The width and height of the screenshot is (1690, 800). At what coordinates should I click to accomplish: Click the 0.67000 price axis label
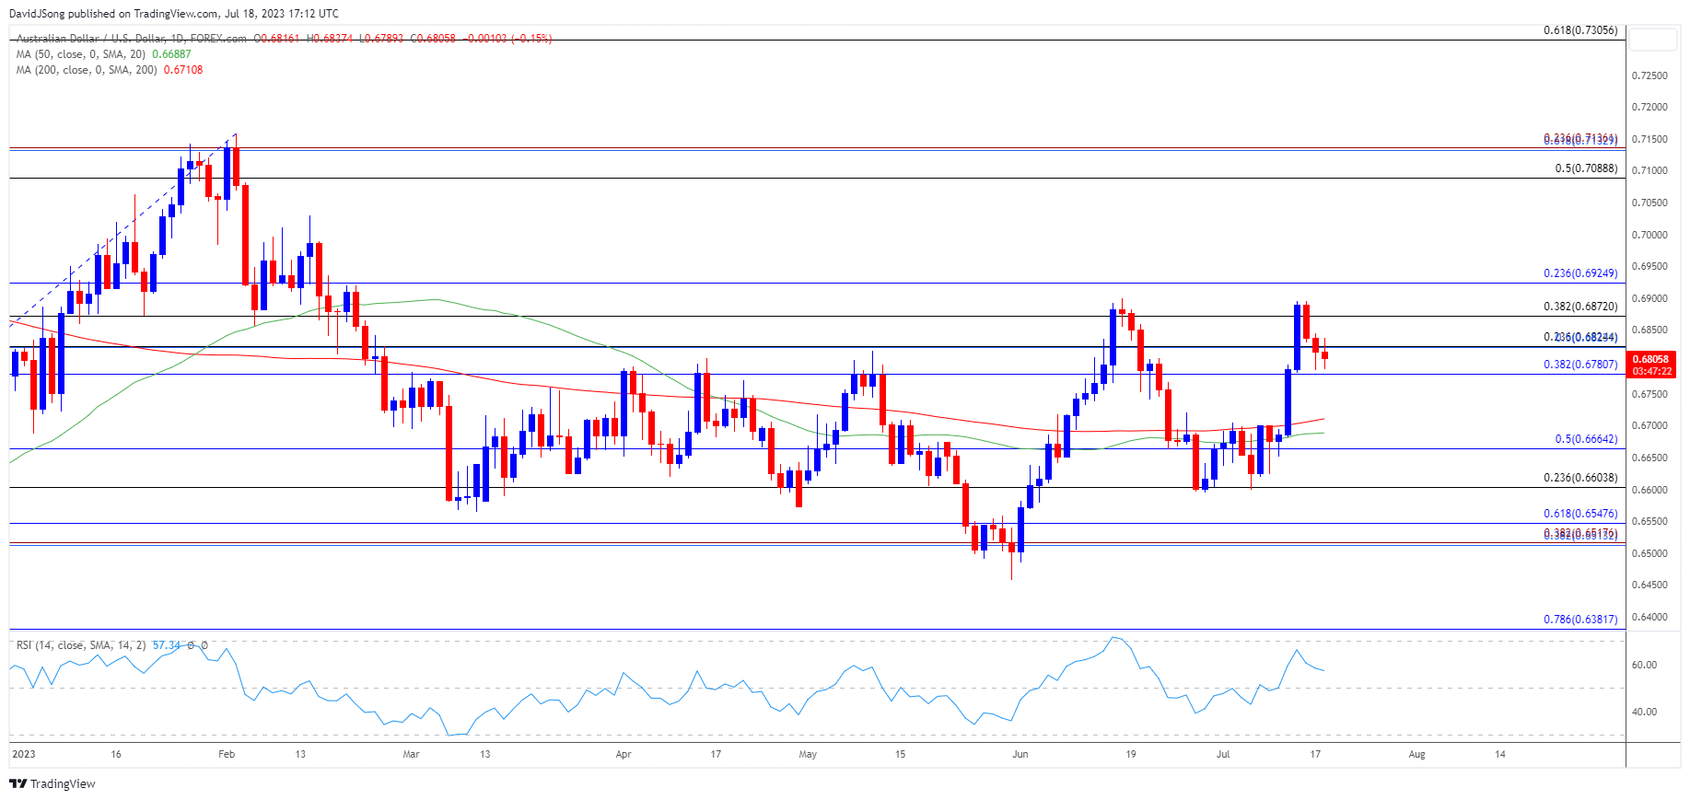pos(1649,426)
